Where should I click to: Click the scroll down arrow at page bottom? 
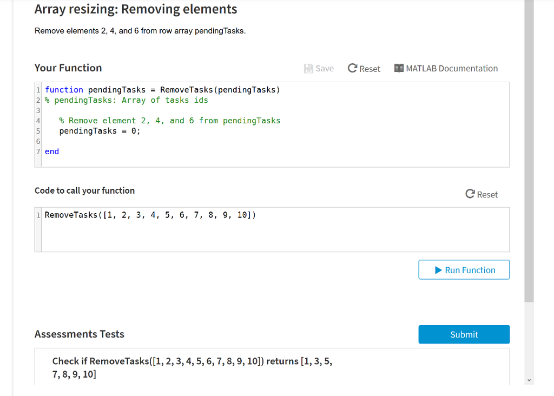[529, 381]
